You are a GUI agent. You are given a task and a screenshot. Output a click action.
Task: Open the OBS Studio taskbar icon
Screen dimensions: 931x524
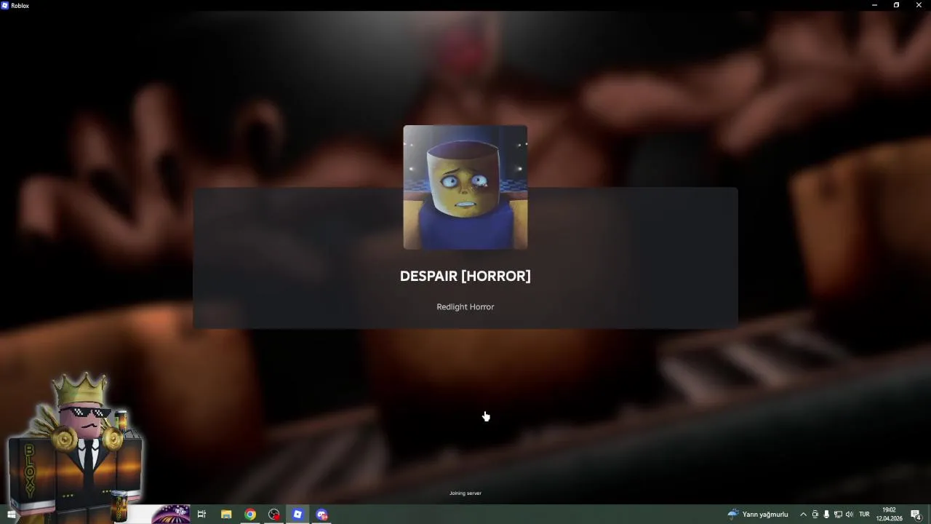click(x=274, y=515)
